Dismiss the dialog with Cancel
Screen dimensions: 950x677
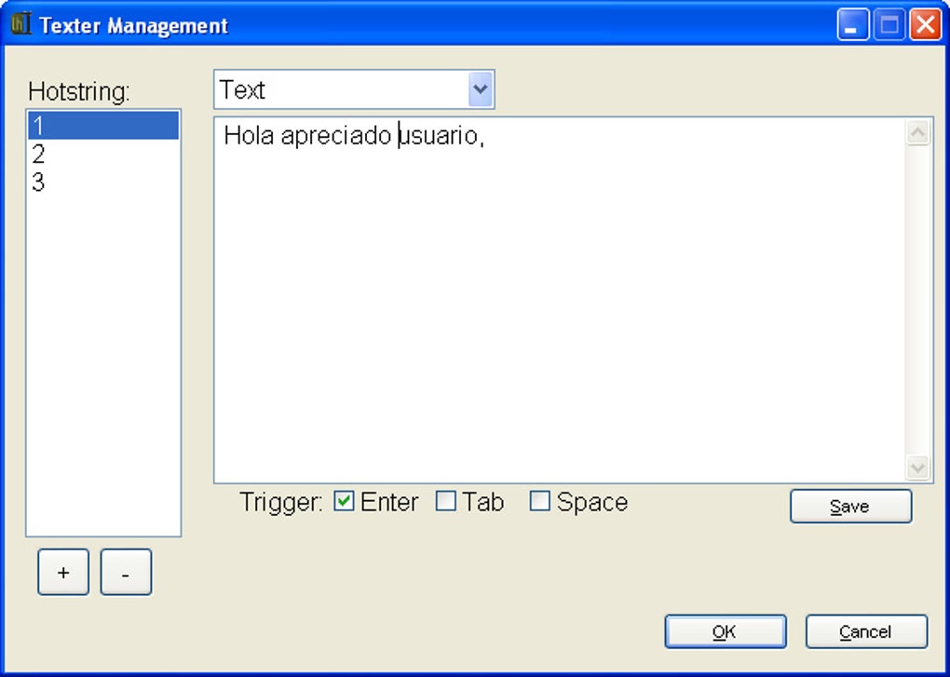pos(865,630)
